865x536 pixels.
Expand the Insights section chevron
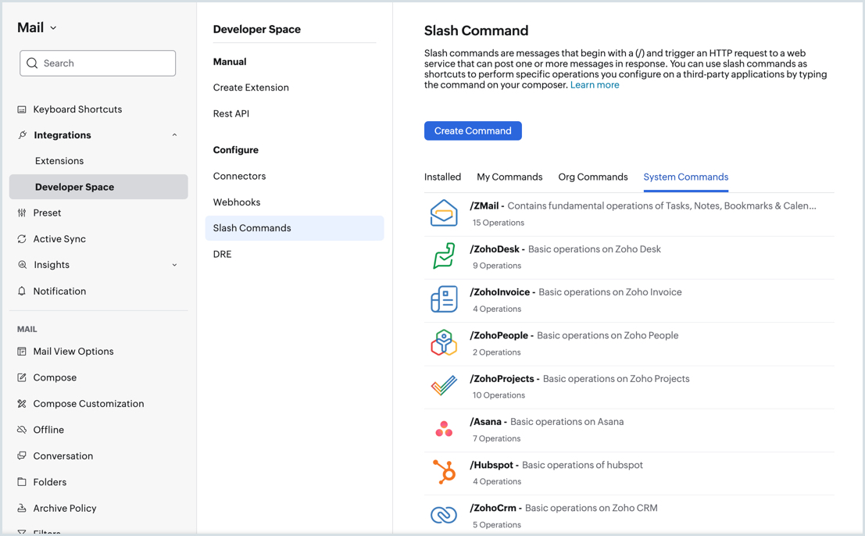point(174,265)
